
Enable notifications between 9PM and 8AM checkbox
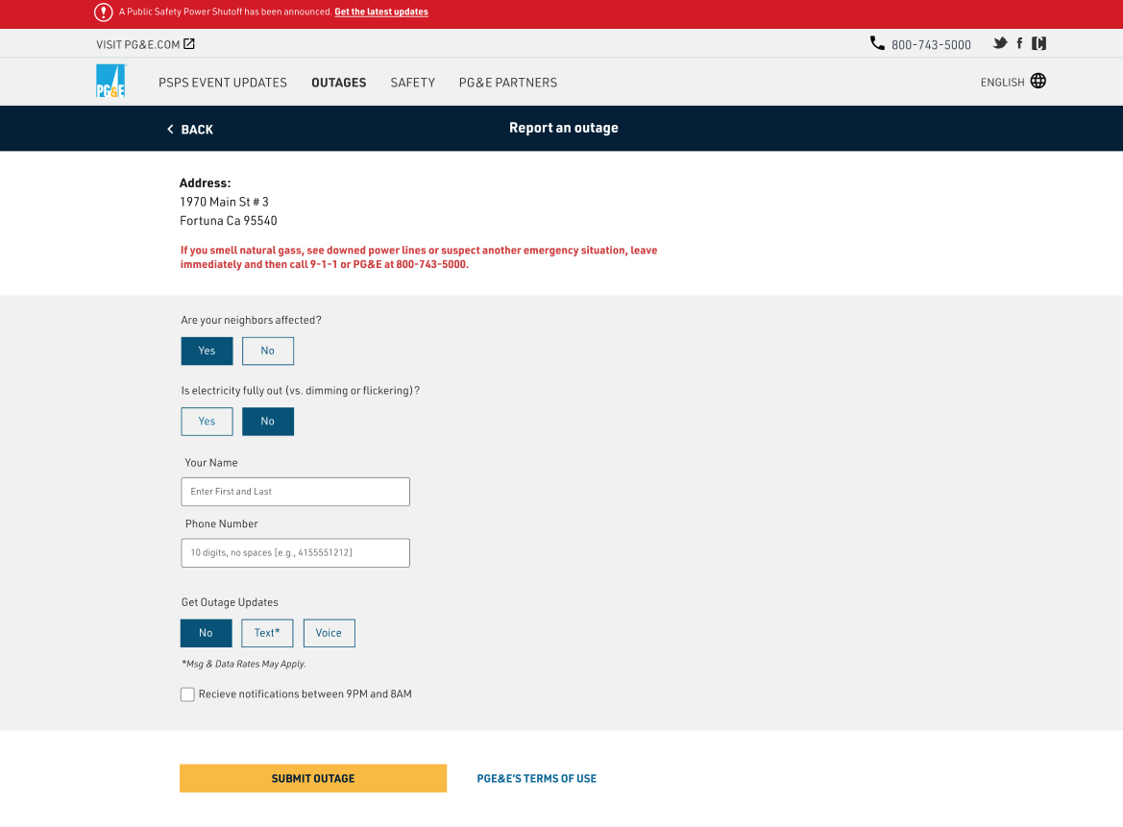click(x=187, y=694)
